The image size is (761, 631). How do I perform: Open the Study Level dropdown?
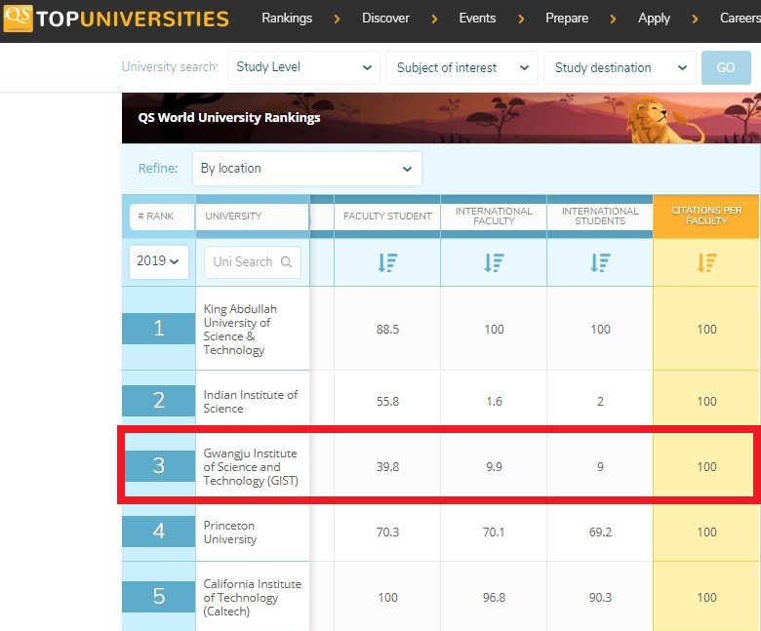click(x=303, y=67)
